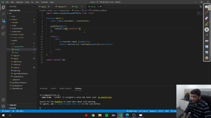
Task: Click the notepad icon atop annotation toolbar
Action: coord(207,7)
